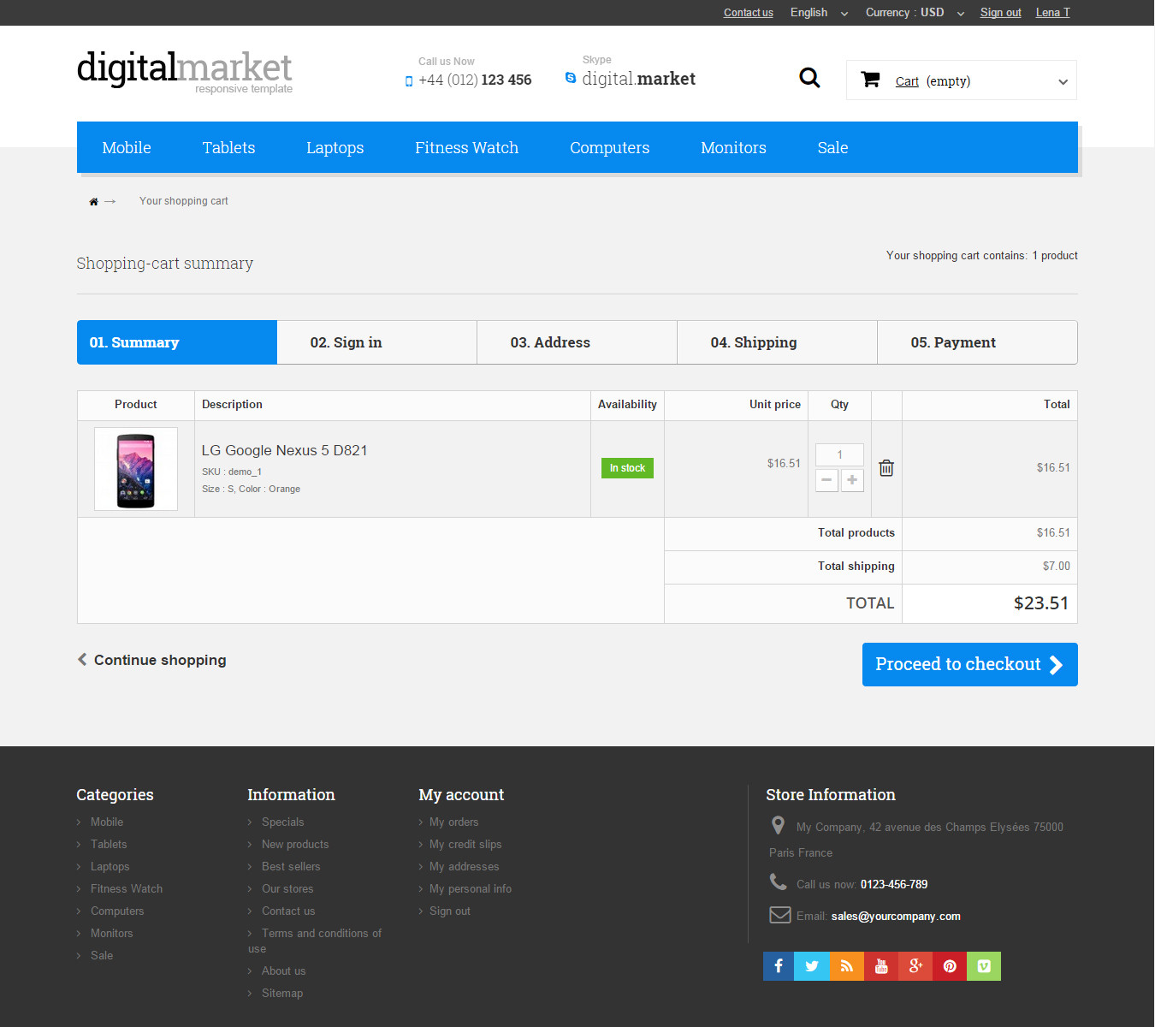The image size is (1155, 1027).
Task: Open the YouTube social icon
Action: [x=881, y=966]
